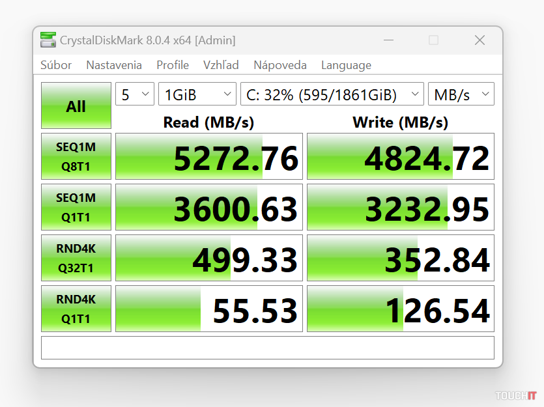Viewport: 544px width, 407px height.
Task: Expand the 1GiB test size dropdown
Action: (x=197, y=94)
